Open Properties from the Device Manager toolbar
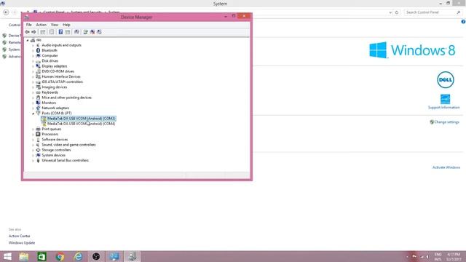This screenshot has height=262, width=466. 52,32
